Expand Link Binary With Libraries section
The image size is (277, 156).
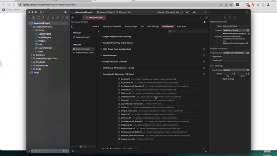101,68
